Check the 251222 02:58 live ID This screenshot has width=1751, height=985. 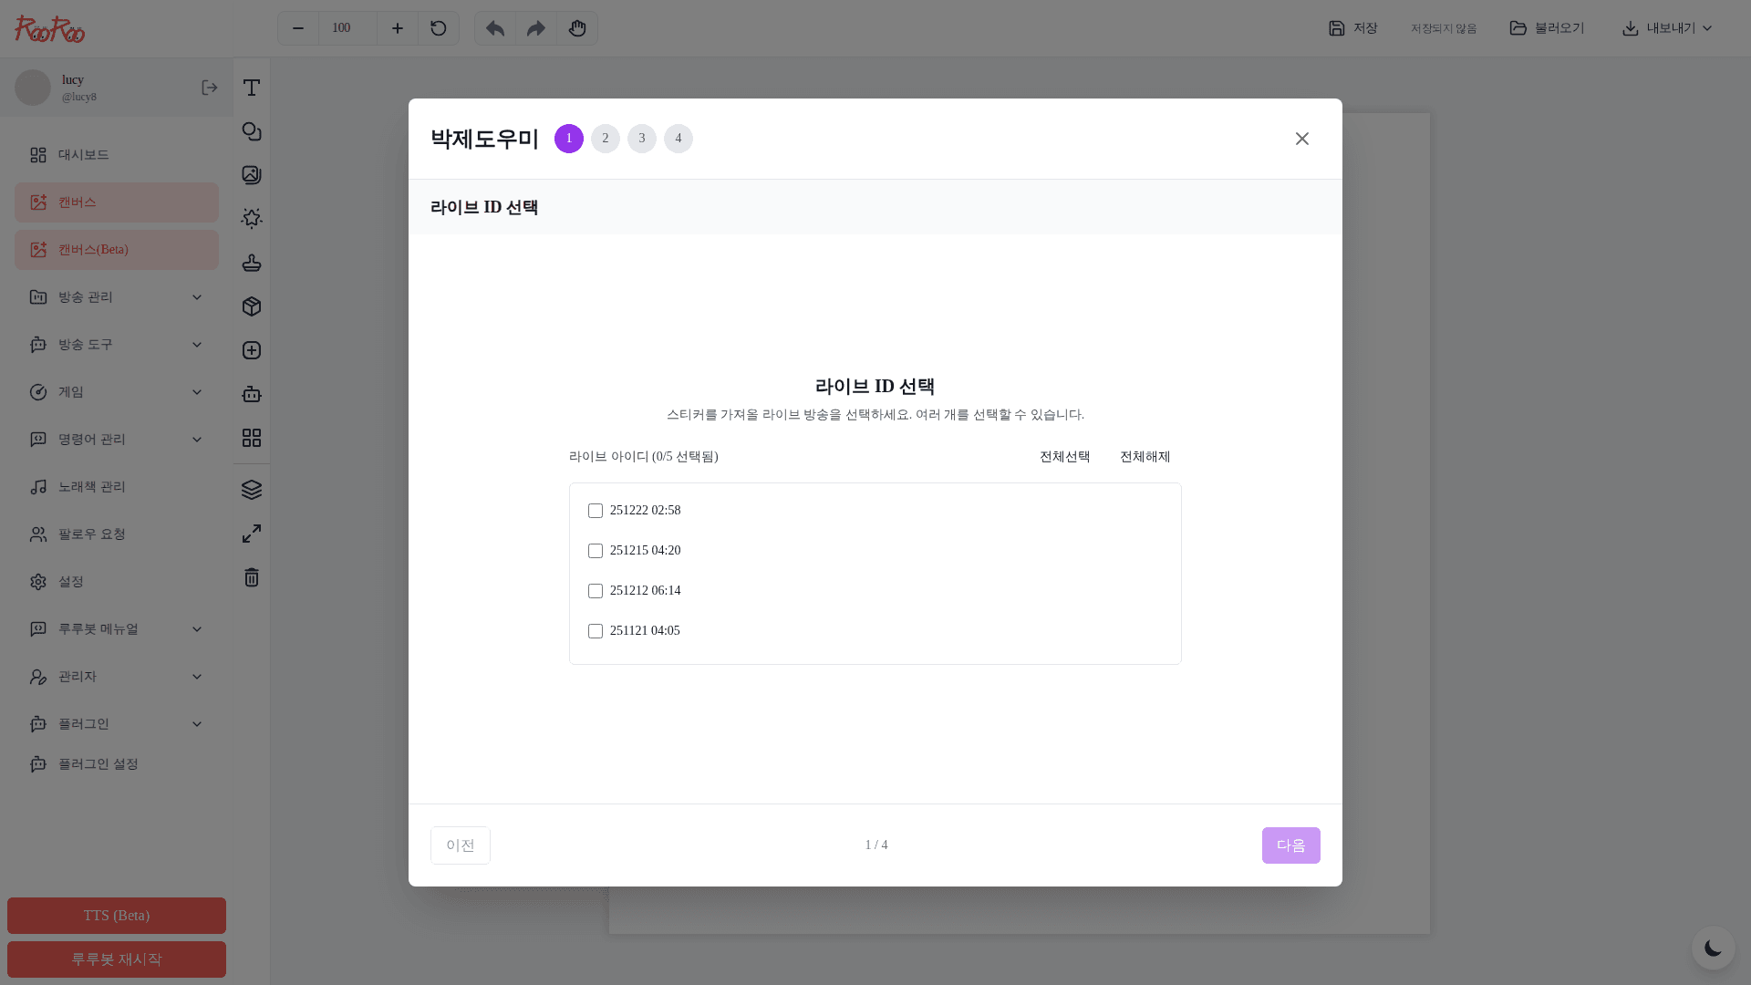coord(596,511)
